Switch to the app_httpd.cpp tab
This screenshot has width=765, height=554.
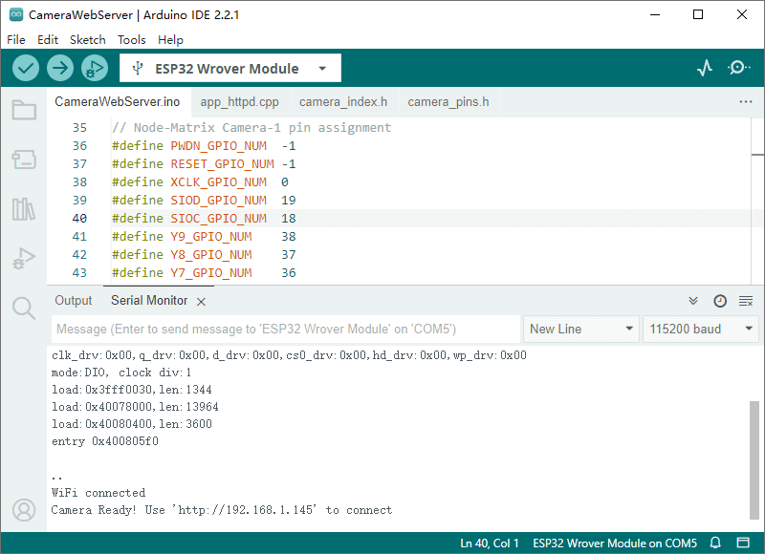[x=239, y=102]
